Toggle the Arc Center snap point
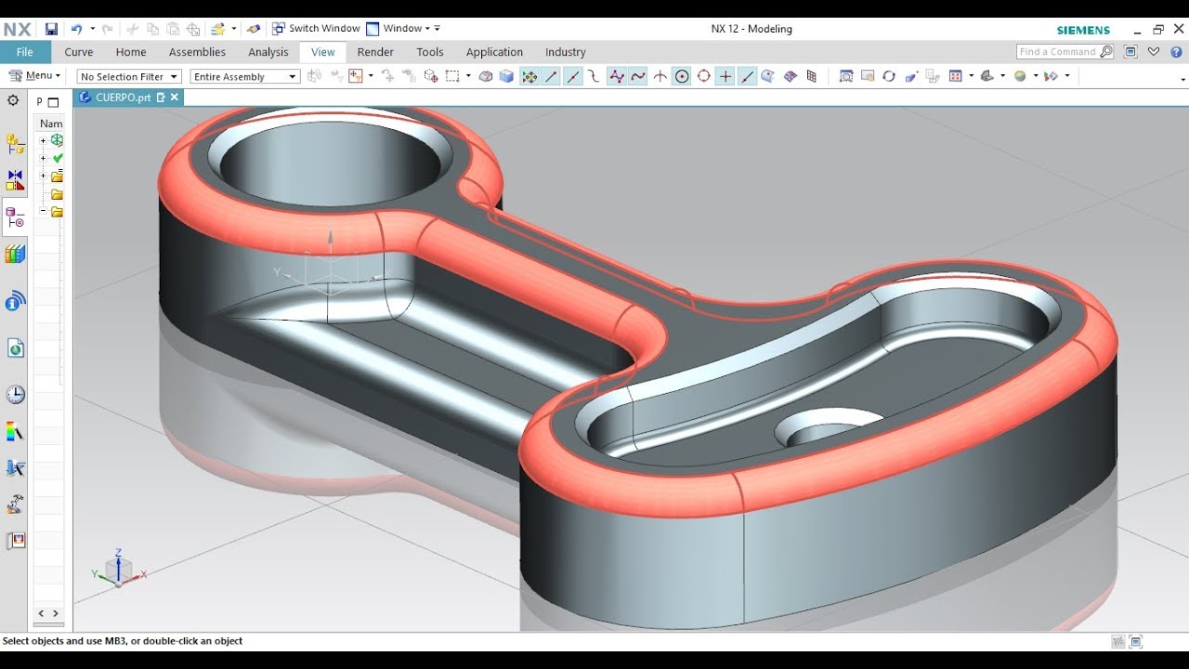Image resolution: width=1189 pixels, height=669 pixels. point(682,76)
